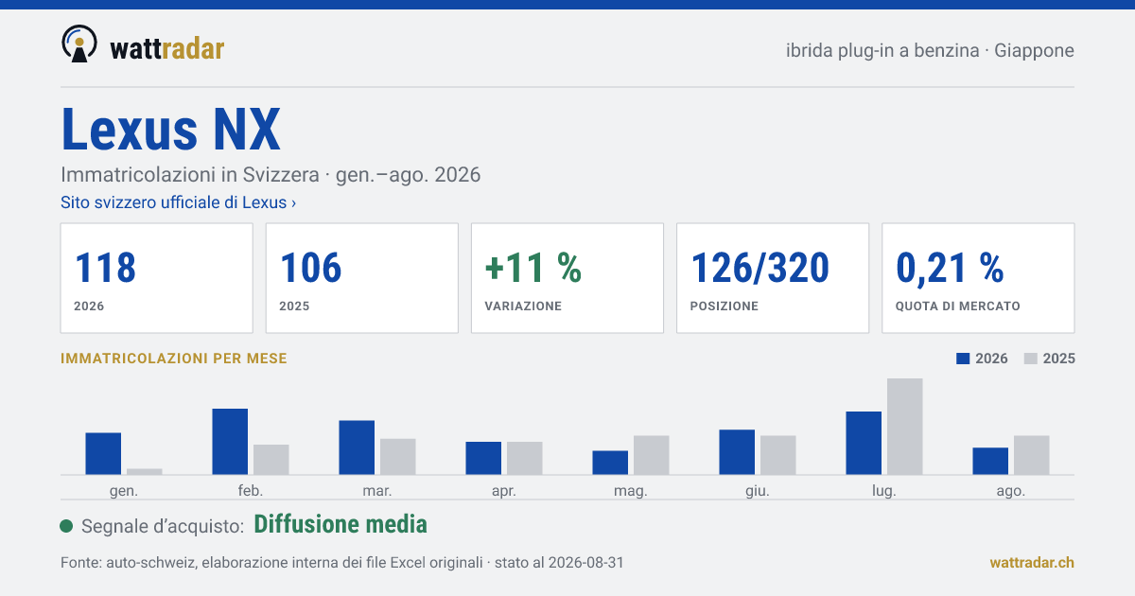Click the blue 2026 bar for giu.
The height and width of the screenshot is (596, 1135).
[x=738, y=452]
